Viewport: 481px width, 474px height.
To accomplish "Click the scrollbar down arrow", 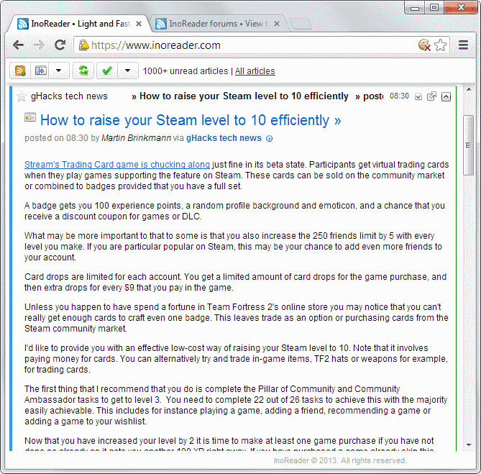I will click(469, 445).
